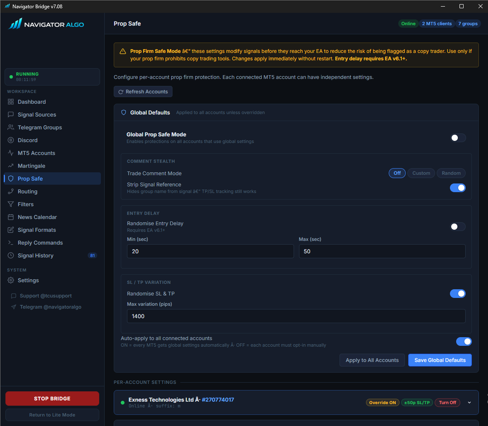Viewport: 488px width, 426px height.
Task: Click the Navigator Algo logo
Action: 46,24
